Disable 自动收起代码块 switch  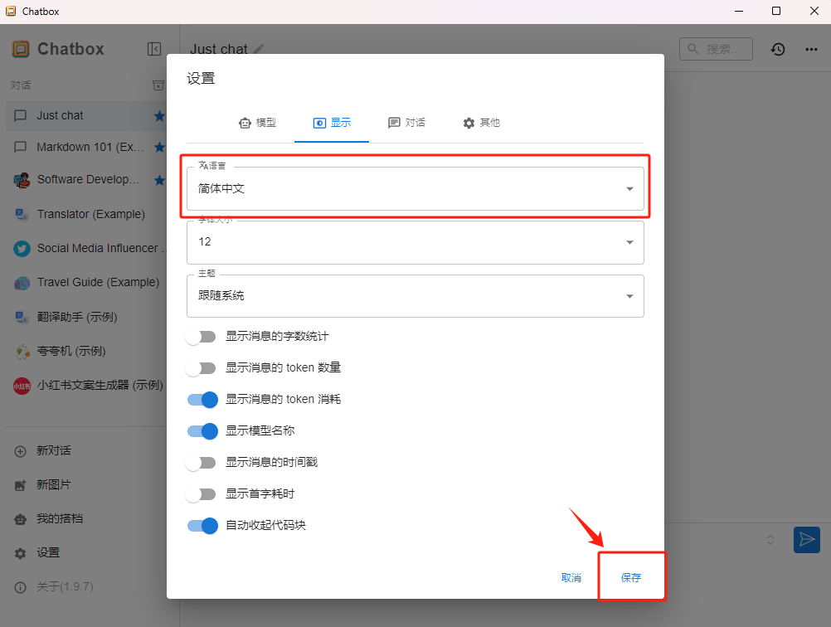coord(202,526)
